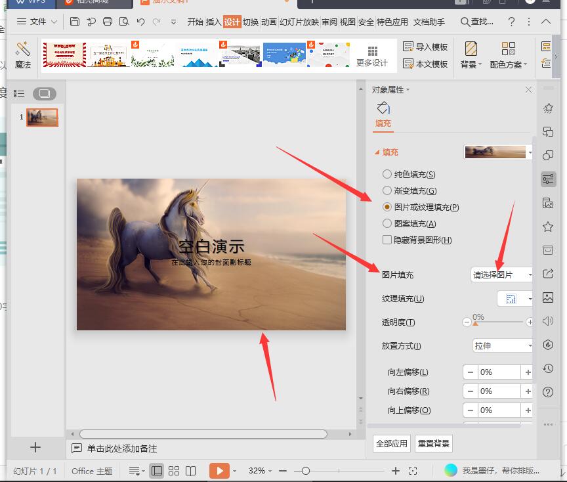Click the Undo arrow icon
The height and width of the screenshot is (482, 567).
(x=140, y=22)
